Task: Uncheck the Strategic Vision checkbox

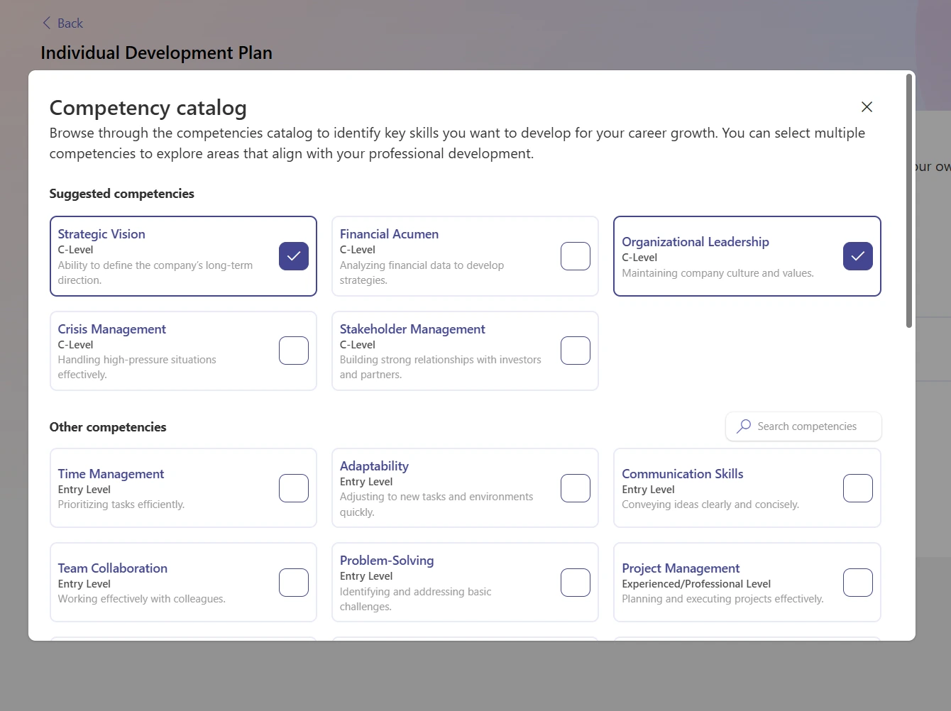Action: [x=294, y=256]
